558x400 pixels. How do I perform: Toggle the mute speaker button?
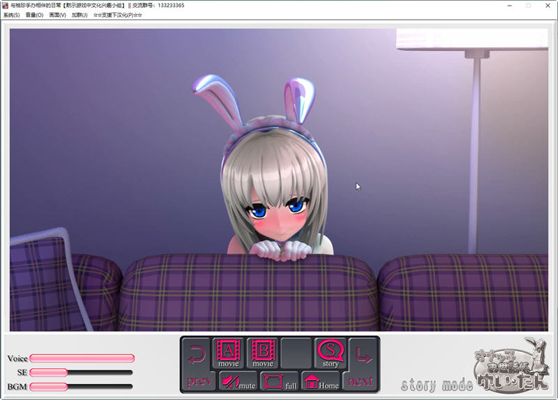pyautogui.click(x=238, y=380)
